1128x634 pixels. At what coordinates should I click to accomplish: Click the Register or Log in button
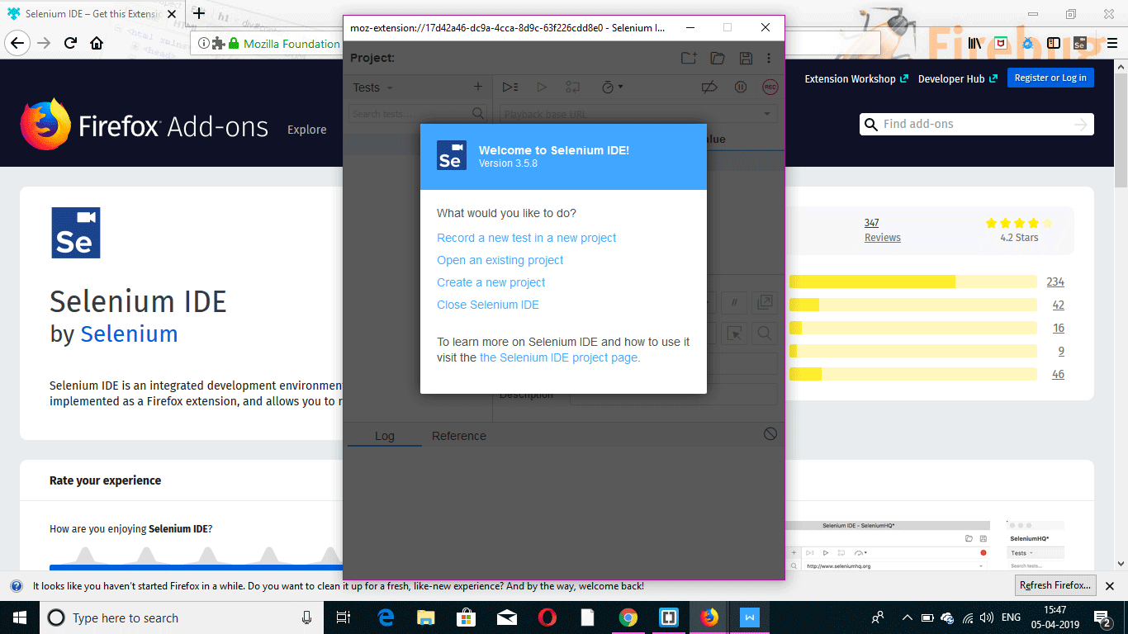[x=1050, y=78]
